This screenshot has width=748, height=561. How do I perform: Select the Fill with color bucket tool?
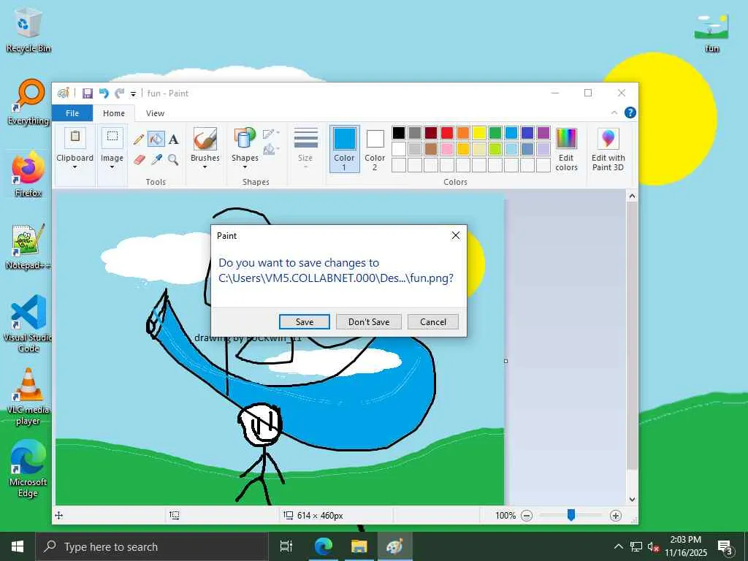[156, 140]
